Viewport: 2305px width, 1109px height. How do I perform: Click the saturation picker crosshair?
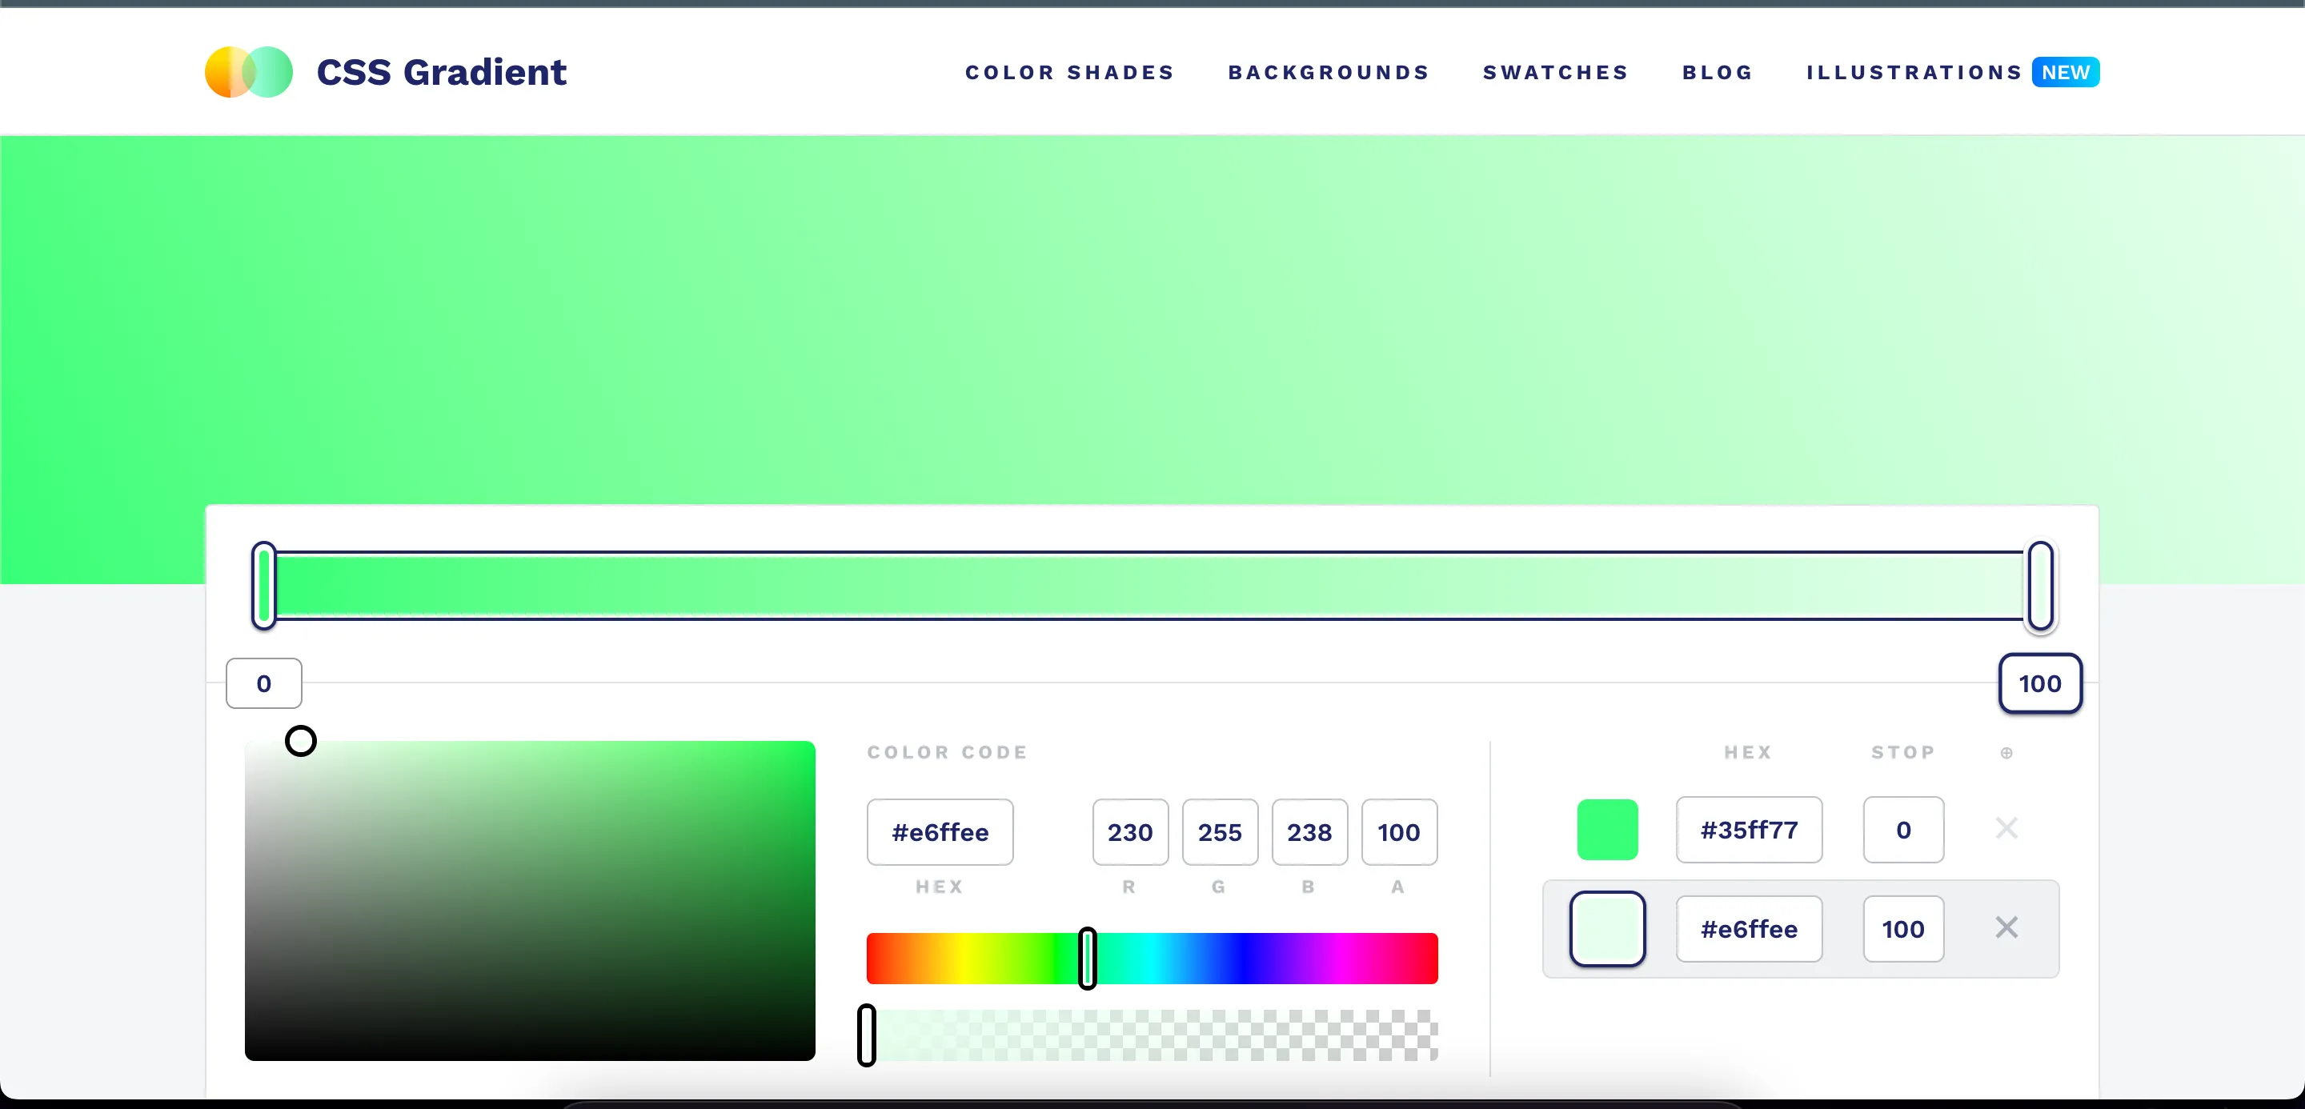(x=301, y=739)
